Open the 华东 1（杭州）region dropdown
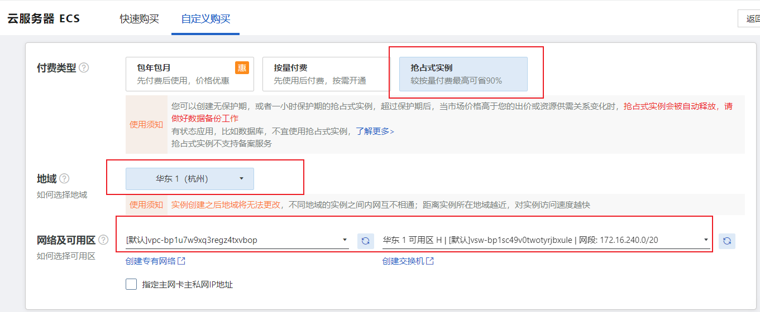The width and height of the screenshot is (760, 312). pyautogui.click(x=189, y=179)
